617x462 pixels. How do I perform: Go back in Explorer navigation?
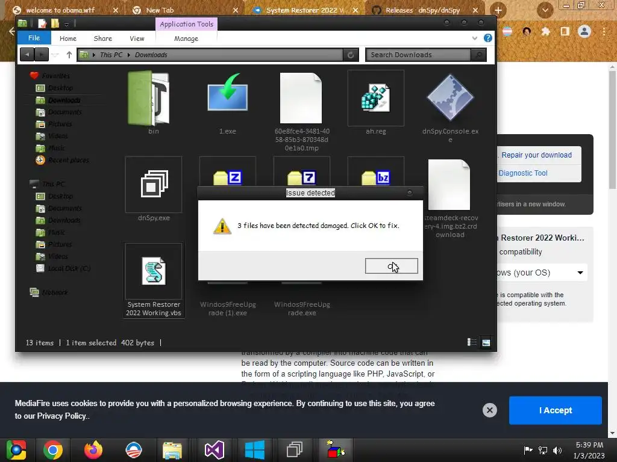pos(27,55)
